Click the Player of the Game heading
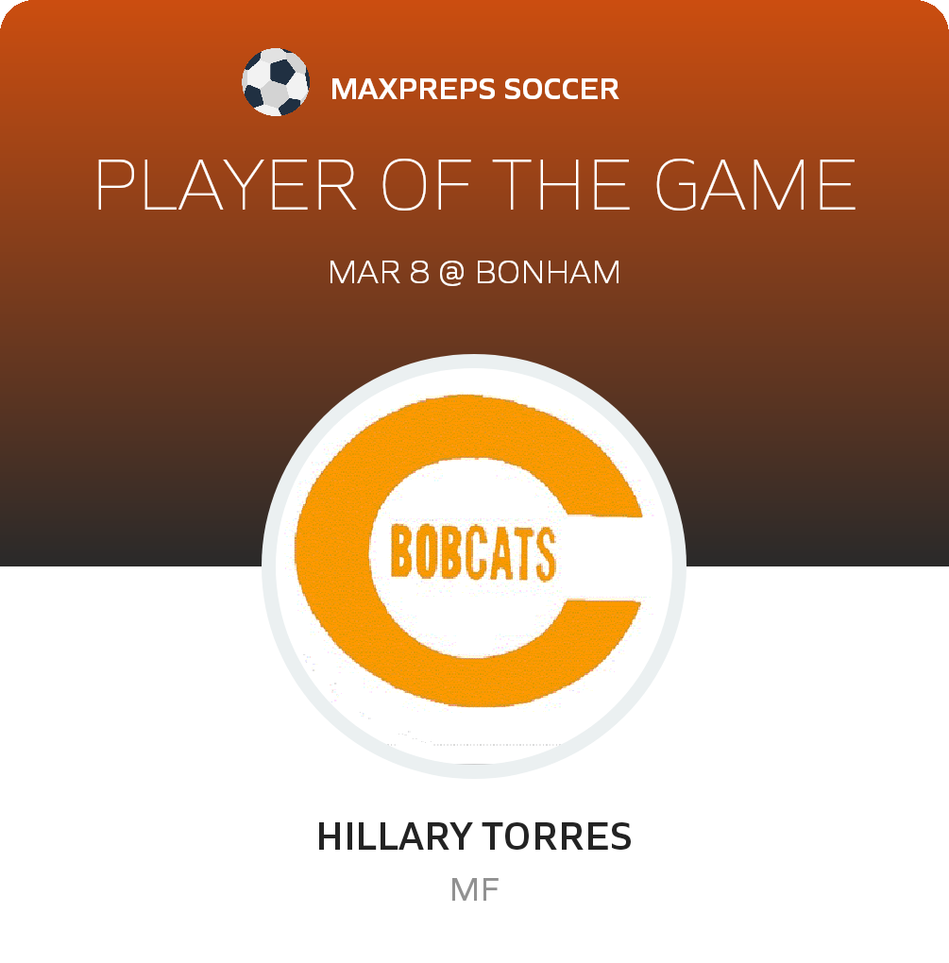949x963 pixels. click(475, 185)
